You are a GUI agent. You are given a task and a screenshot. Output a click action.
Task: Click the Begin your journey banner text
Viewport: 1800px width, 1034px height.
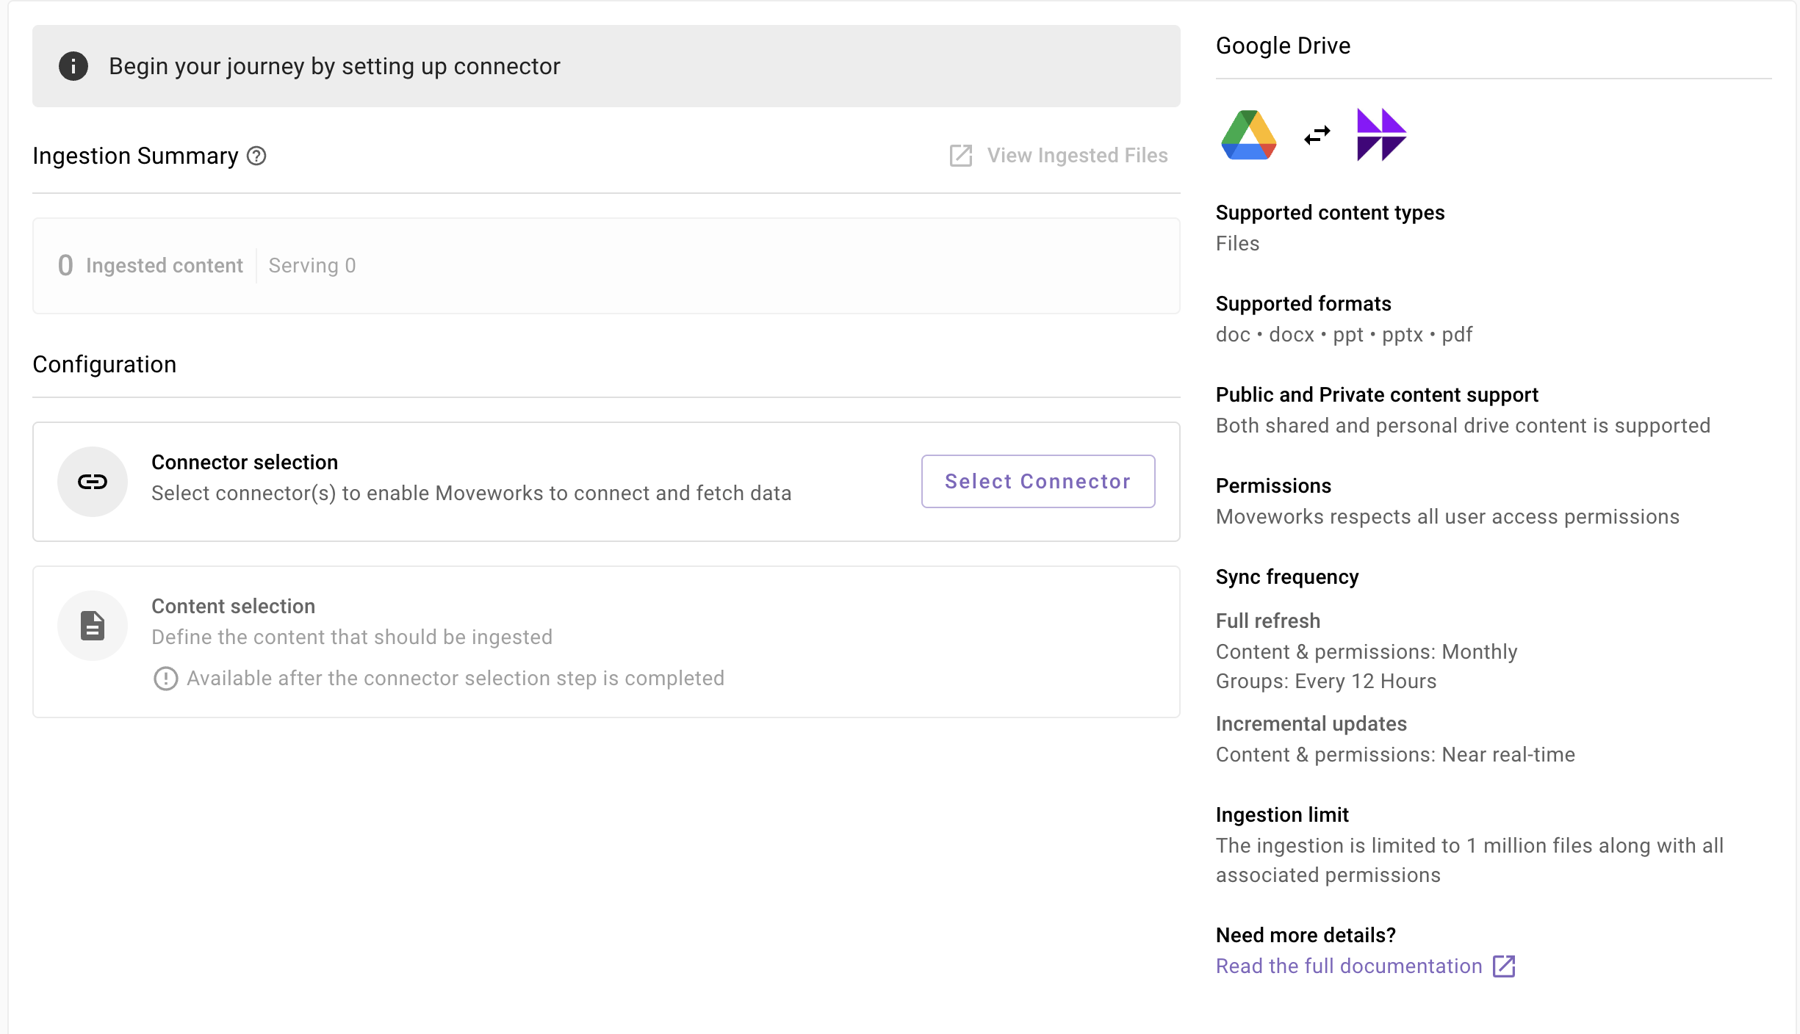coord(334,66)
